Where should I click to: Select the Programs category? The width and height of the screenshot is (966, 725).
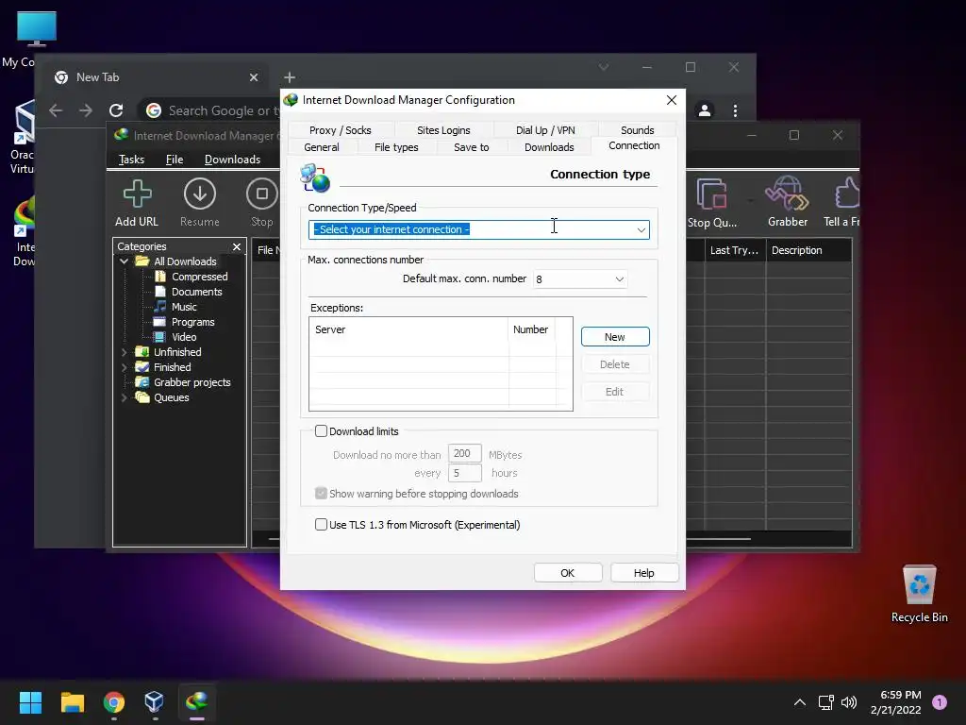coord(192,322)
